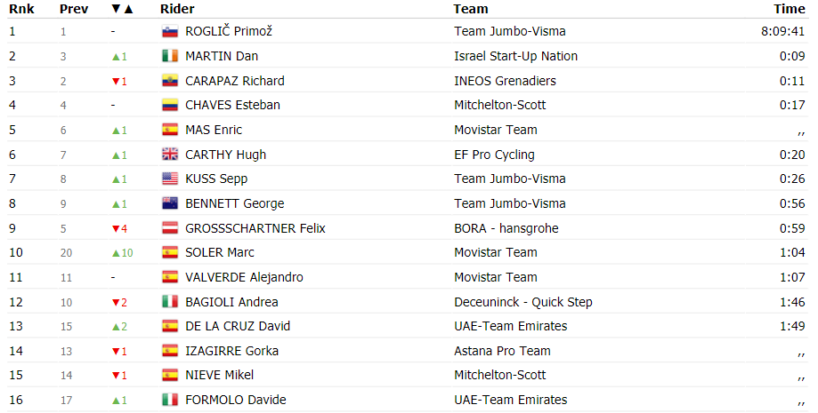
Task: Click the Italian flag beside BAGIOLI Andrea
Action: [170, 302]
